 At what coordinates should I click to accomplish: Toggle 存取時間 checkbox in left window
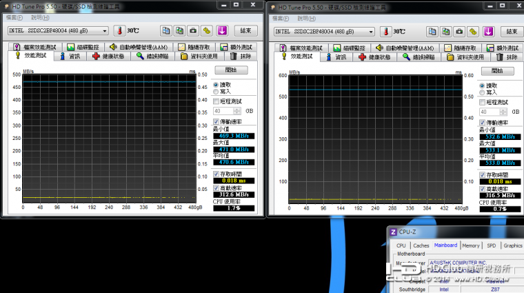(216, 174)
